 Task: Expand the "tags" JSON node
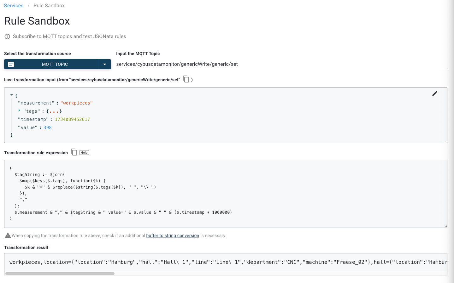click(19, 110)
